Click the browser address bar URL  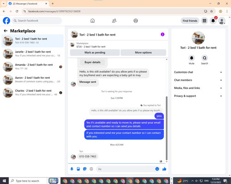coord(54,11)
